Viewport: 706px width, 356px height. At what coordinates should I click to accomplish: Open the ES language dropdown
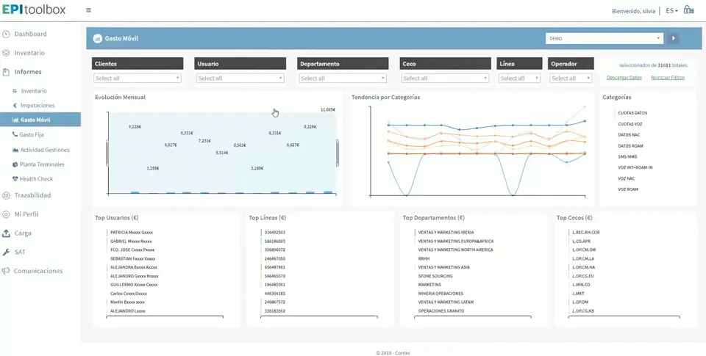671,11
